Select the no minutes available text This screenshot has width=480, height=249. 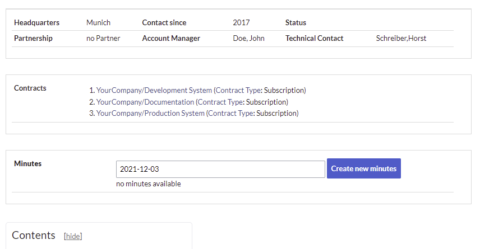(149, 184)
